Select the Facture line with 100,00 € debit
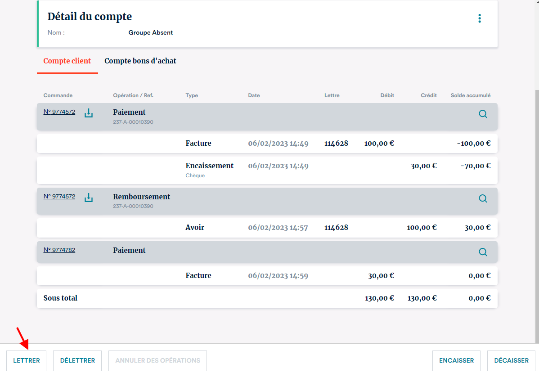 [267, 144]
